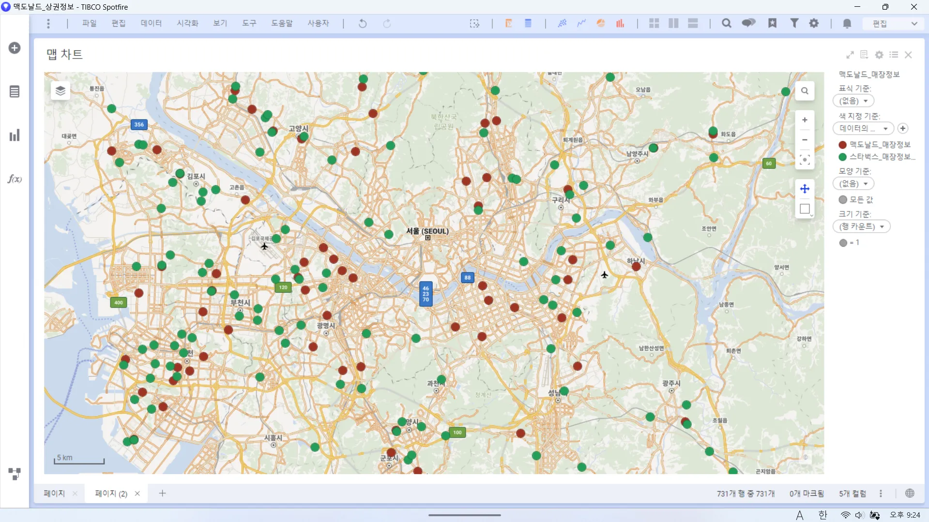Screen dimensions: 929x522
Task: Click the green 스타벅스 legend color swatch
Action: (x=842, y=157)
